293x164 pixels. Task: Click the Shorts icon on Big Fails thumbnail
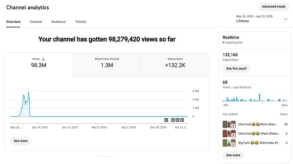click(x=233, y=145)
